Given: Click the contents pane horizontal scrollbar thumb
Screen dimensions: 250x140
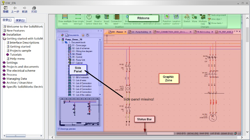Looking at the screenshot, I should coord(16,136).
